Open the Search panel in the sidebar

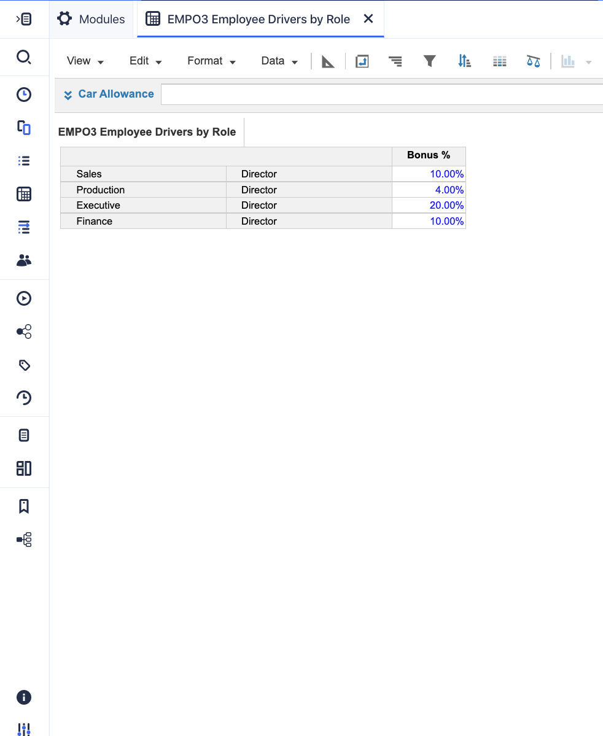point(24,56)
